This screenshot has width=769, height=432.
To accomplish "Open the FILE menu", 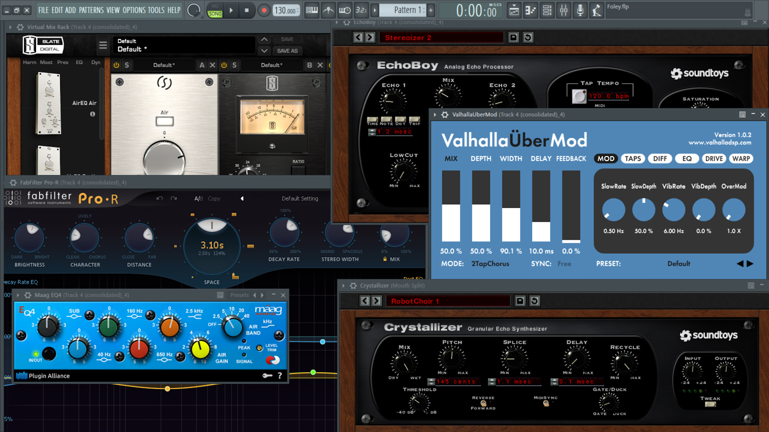I will [x=43, y=10].
